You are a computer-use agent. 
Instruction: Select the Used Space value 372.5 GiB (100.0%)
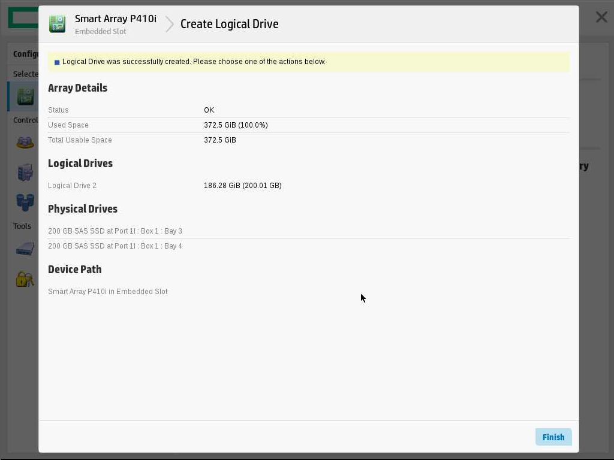(x=236, y=125)
